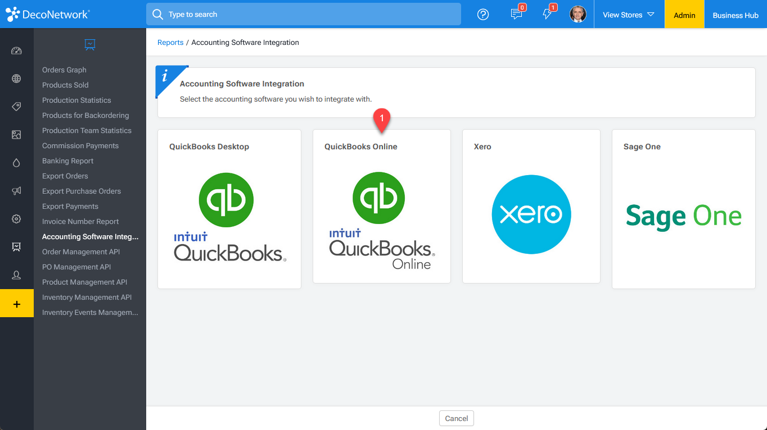The height and width of the screenshot is (430, 767).
Task: Open Banking Report item
Action: [x=67, y=161]
